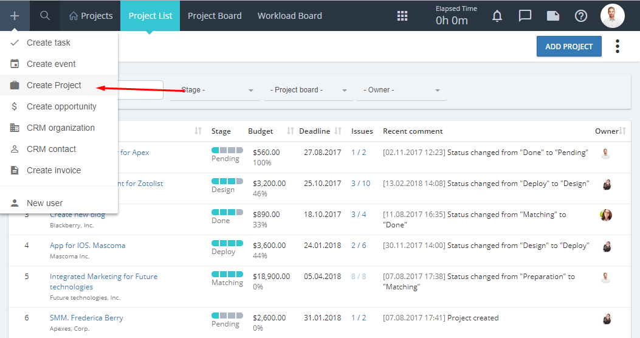The width and height of the screenshot is (640, 338).
Task: Click deadline 31.01.2018
Action: pos(323,317)
